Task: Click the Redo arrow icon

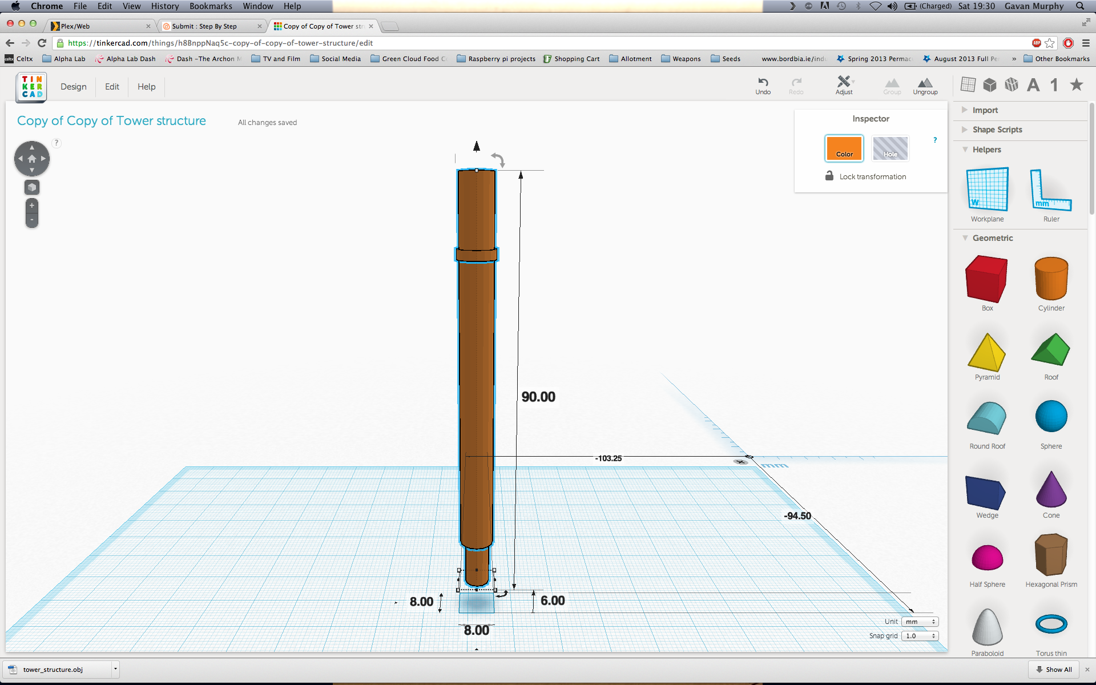Action: tap(796, 82)
